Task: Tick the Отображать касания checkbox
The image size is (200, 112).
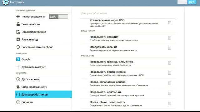Action: click(170, 48)
